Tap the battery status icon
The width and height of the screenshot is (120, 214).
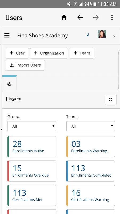95,4
